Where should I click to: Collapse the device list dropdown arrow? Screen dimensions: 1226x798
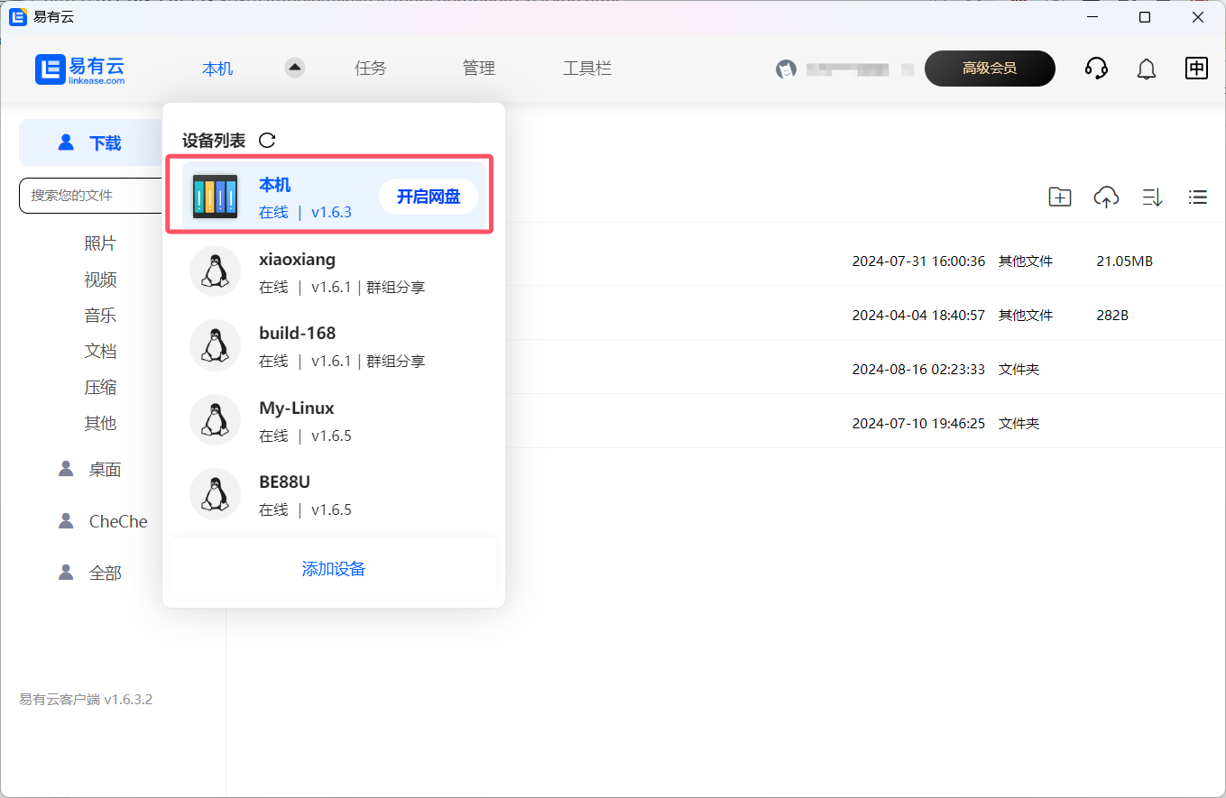pos(295,68)
